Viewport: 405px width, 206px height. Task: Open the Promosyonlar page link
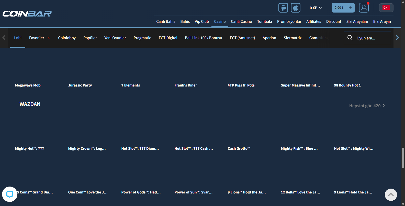289,21
